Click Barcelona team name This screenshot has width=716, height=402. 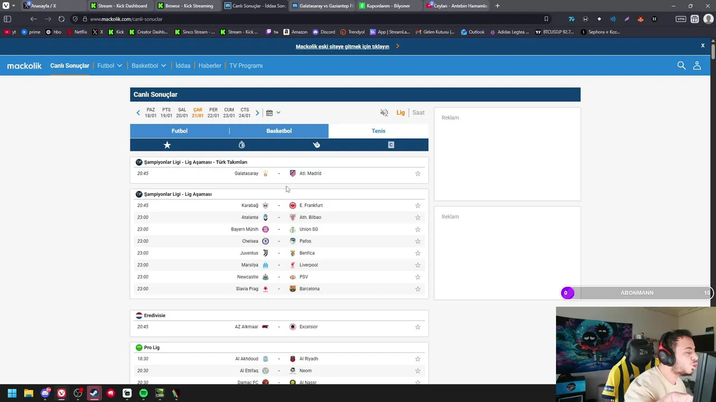coord(309,289)
